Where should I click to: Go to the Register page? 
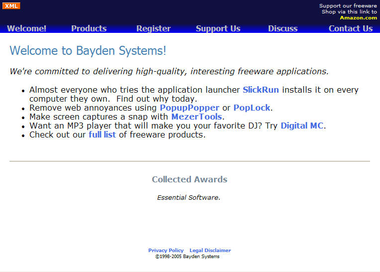153,28
